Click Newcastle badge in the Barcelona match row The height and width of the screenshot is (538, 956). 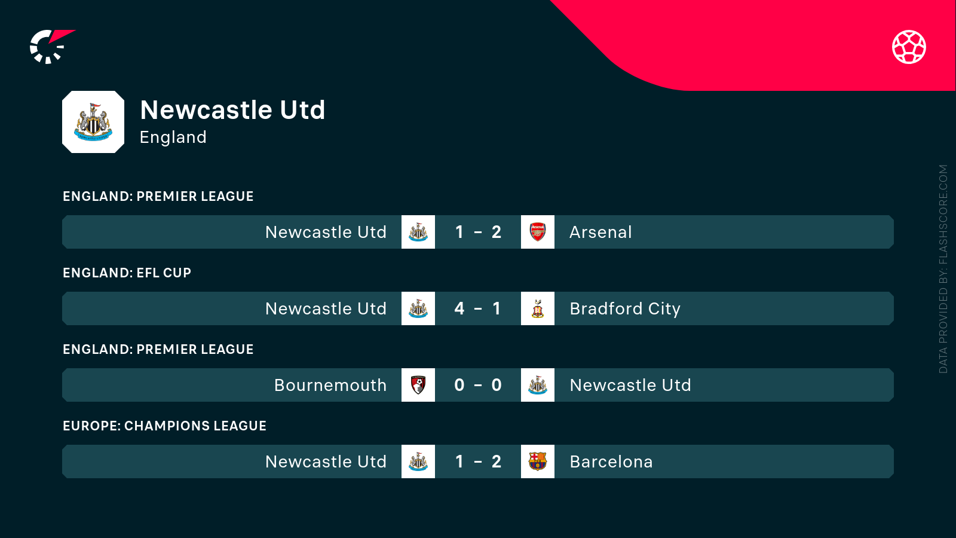418,461
